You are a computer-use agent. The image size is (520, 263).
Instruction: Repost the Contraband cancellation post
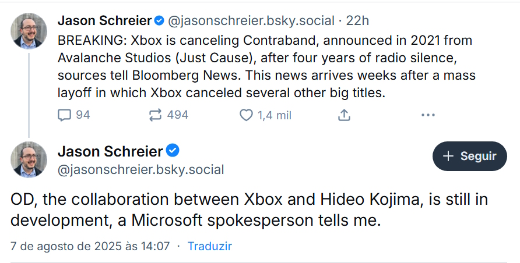coord(155,115)
